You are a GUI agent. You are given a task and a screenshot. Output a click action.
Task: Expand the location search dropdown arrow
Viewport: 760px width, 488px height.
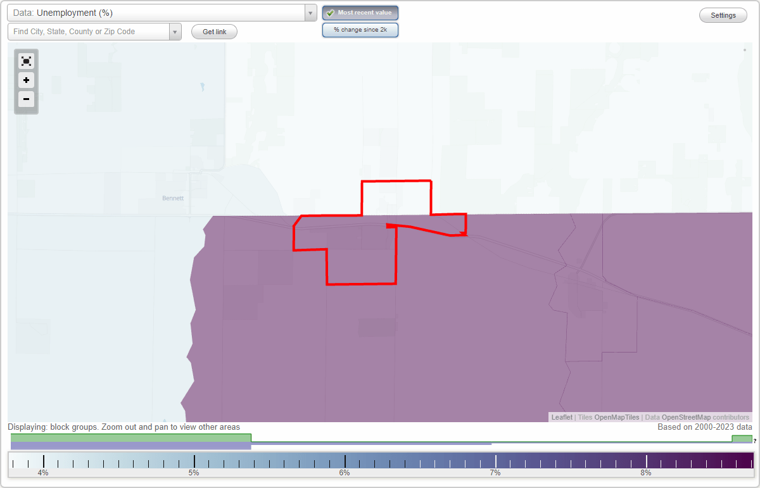coord(175,32)
